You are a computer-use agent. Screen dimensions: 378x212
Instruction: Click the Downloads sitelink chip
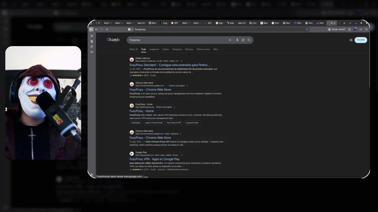(x=136, y=123)
